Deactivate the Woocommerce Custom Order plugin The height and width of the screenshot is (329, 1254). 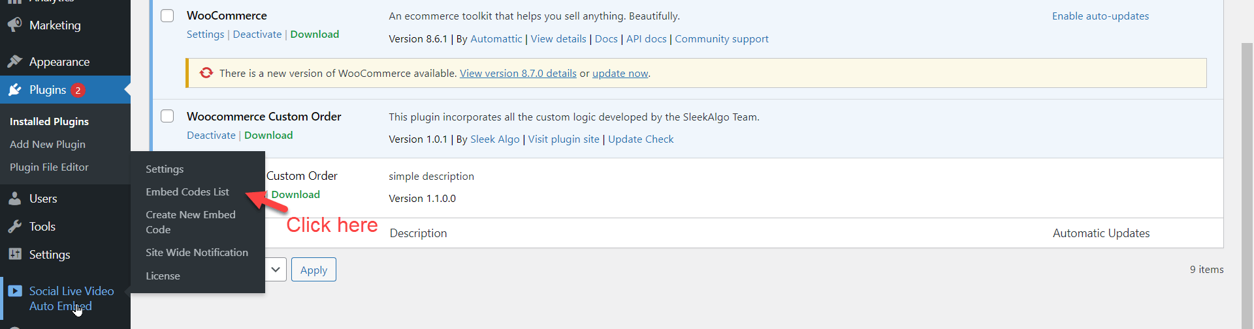click(211, 136)
